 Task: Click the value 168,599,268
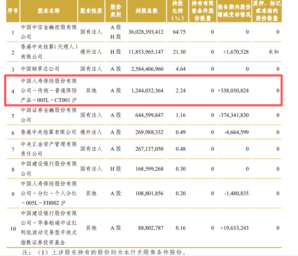coord(149,169)
